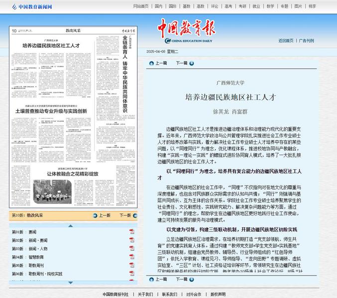
Task: Click top 下一篇 text link
Action: click(182, 63)
